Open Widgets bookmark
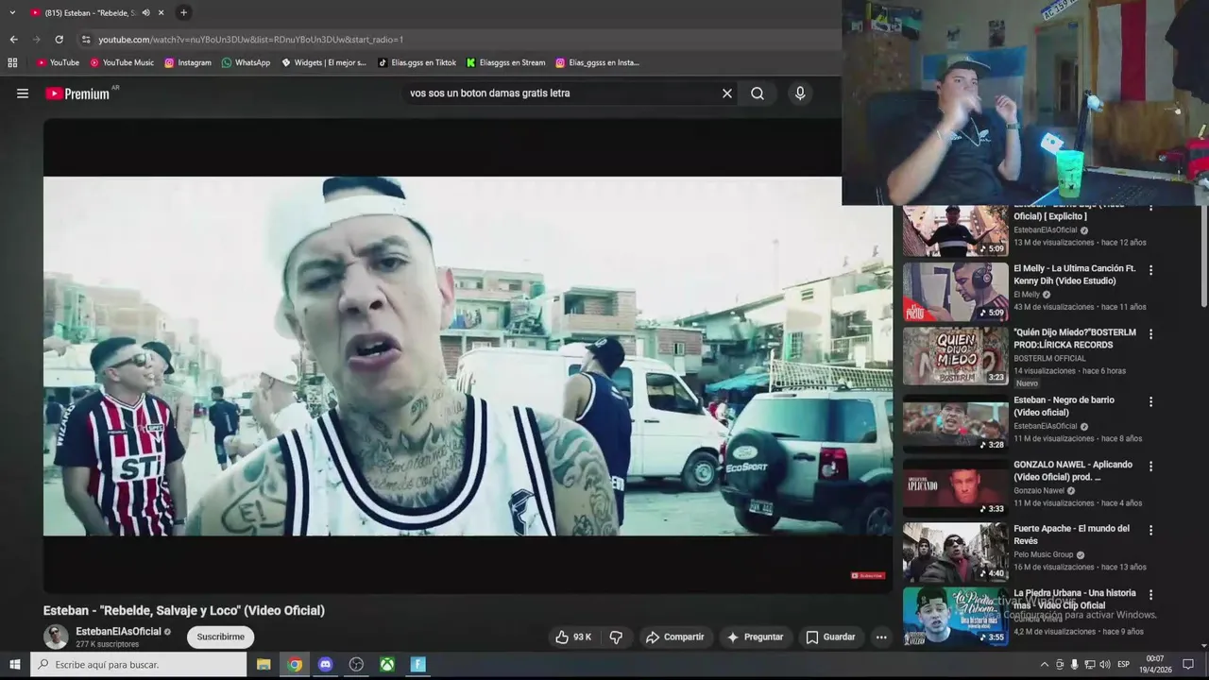Image resolution: width=1209 pixels, height=680 pixels. click(324, 62)
